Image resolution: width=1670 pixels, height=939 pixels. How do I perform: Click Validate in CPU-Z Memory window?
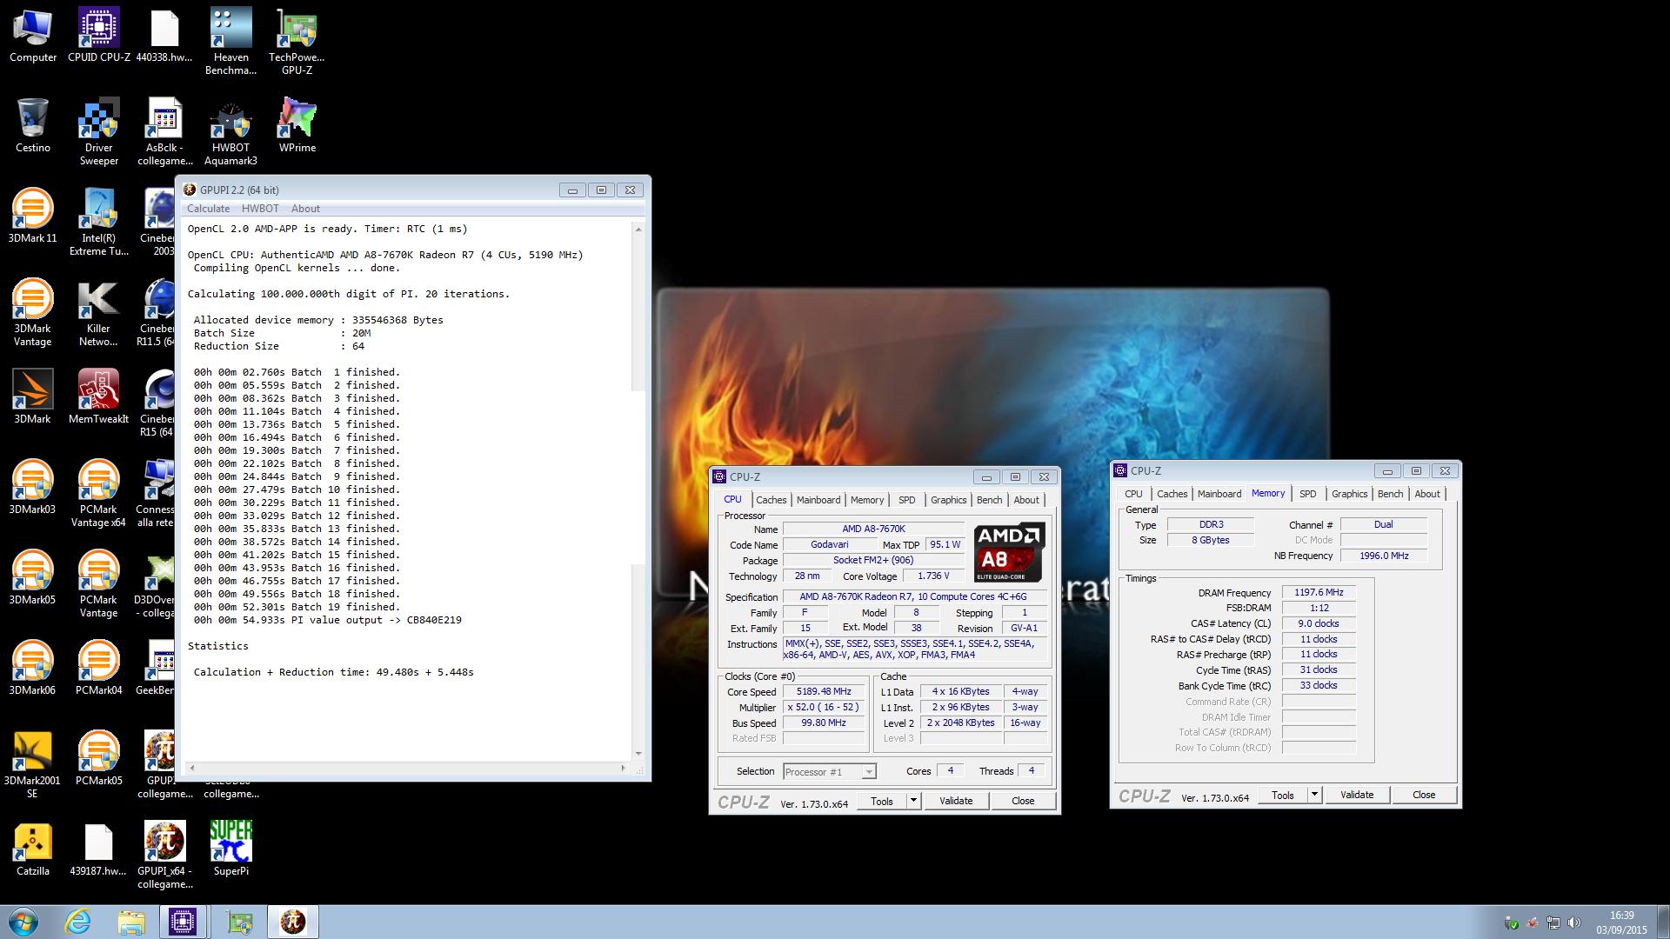coord(1357,795)
